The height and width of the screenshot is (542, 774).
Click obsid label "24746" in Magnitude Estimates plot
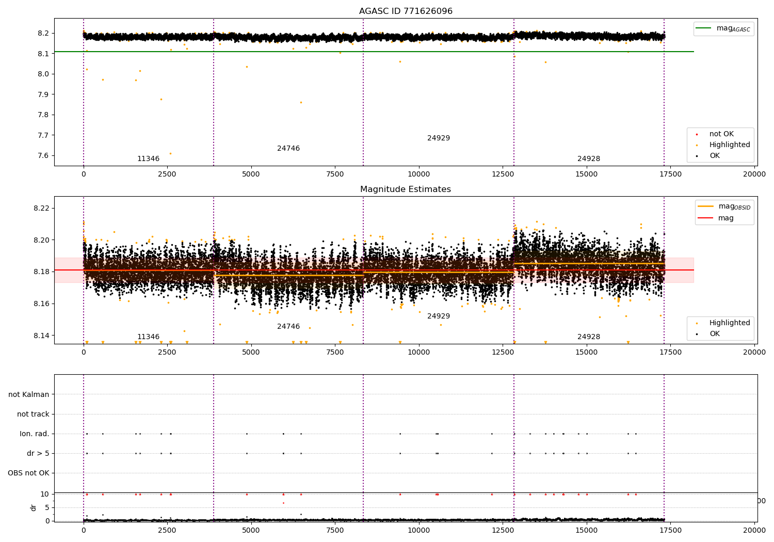[x=288, y=327]
